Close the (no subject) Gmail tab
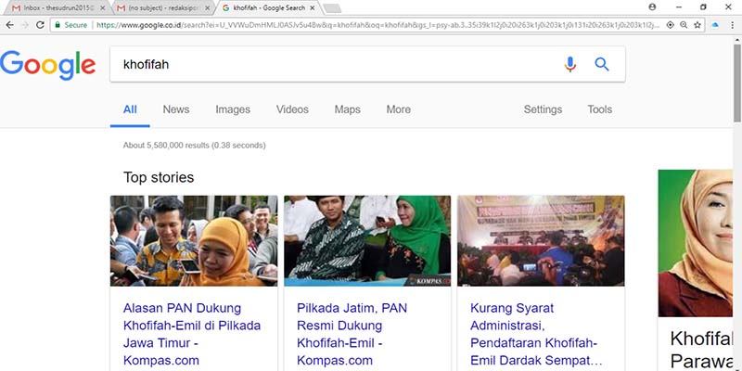Viewport: 742px width, 371px height. (207, 8)
